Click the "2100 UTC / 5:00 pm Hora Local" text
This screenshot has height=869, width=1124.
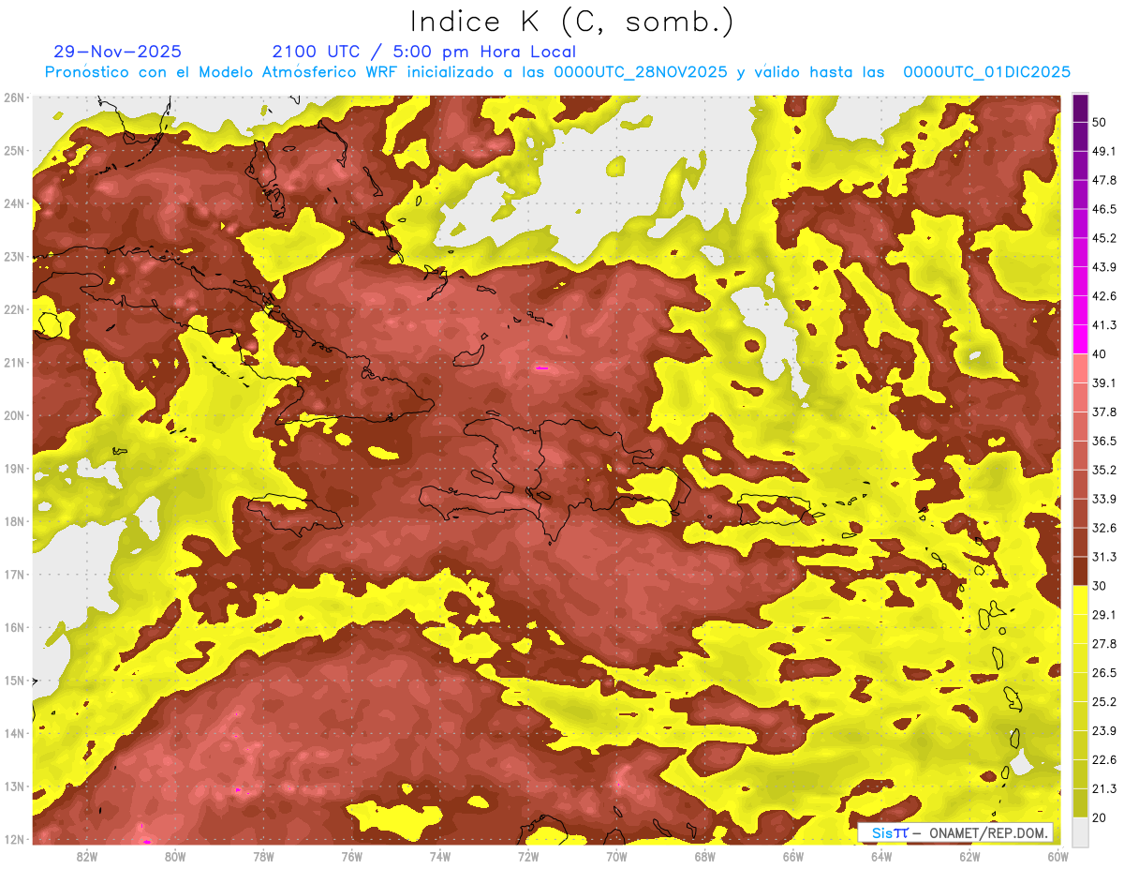pos(423,52)
